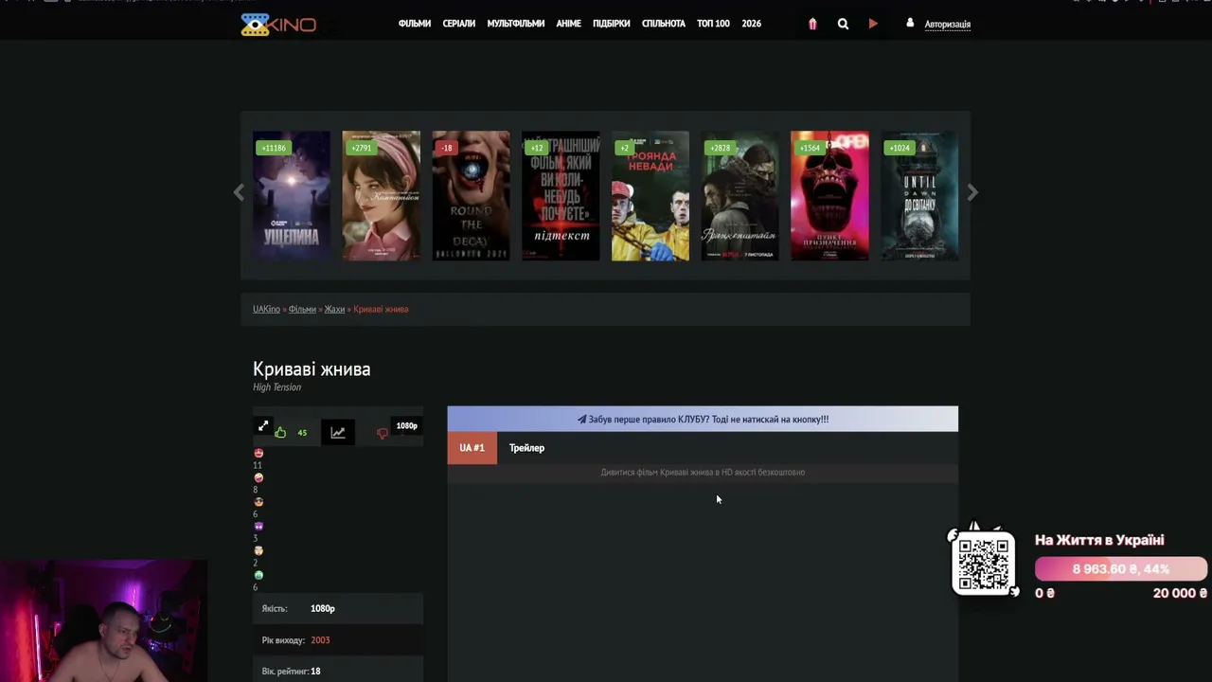This screenshot has height=682, width=1212.
Task: Click the donation QR code
Action: tap(983, 564)
